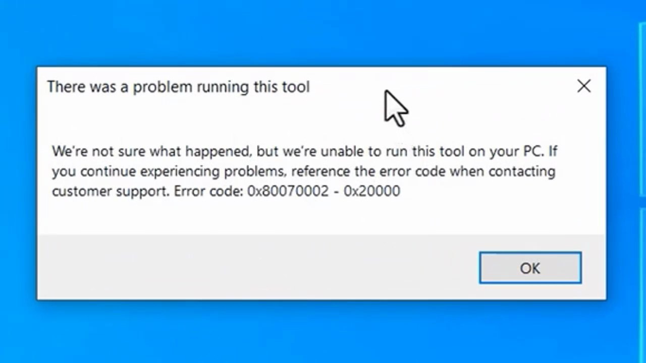Click the error code 0x80070002 text
This screenshot has width=646, height=363.
point(288,191)
